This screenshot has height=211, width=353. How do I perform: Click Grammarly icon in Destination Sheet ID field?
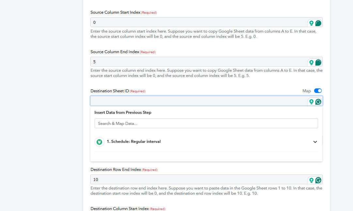click(318, 102)
